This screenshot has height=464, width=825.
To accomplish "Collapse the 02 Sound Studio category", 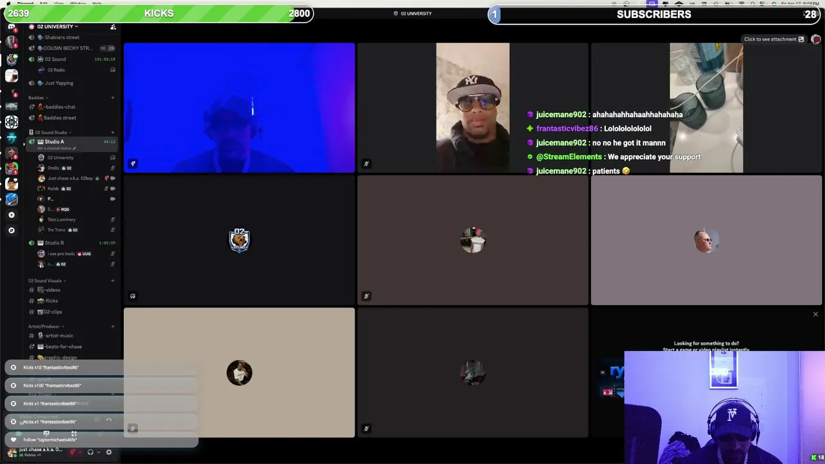I will pyautogui.click(x=49, y=132).
